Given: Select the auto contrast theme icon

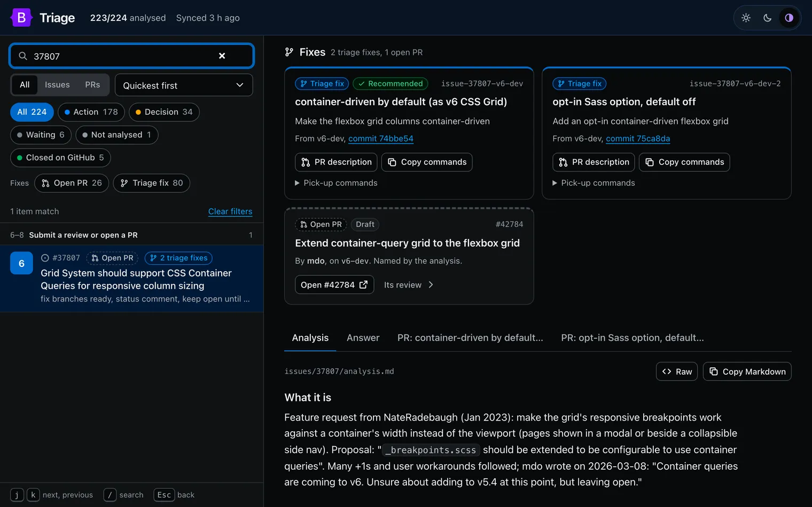Looking at the screenshot, I should [x=789, y=18].
